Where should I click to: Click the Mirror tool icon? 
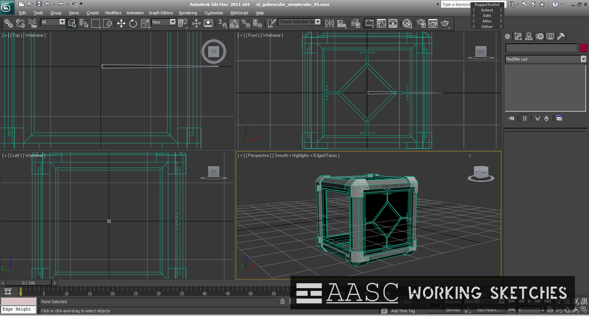(x=329, y=24)
